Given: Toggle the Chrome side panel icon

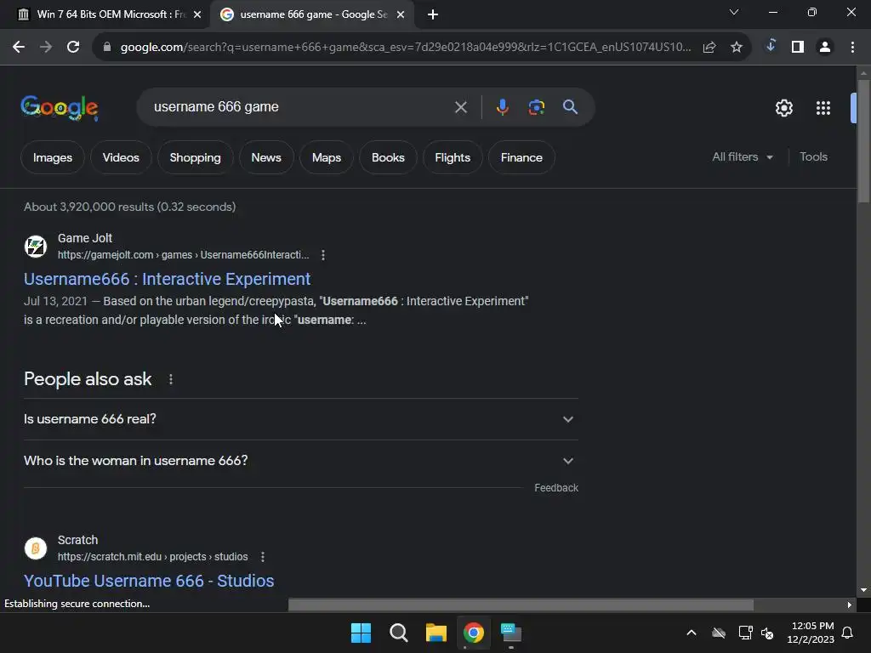Looking at the screenshot, I should [x=798, y=48].
